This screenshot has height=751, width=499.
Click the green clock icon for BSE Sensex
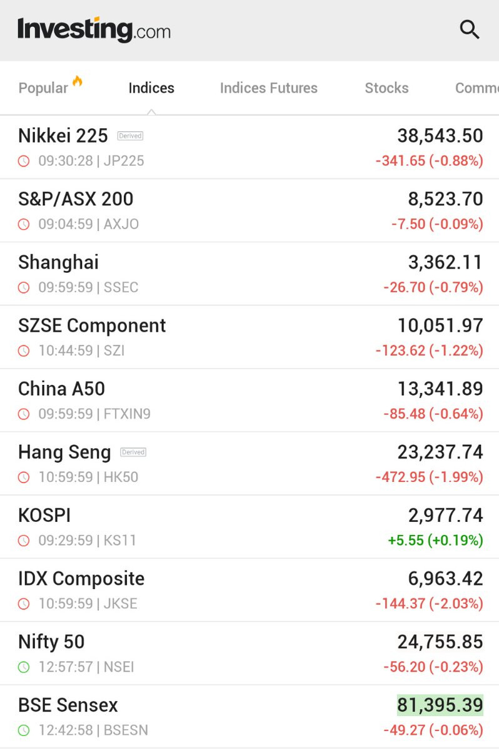(x=24, y=730)
